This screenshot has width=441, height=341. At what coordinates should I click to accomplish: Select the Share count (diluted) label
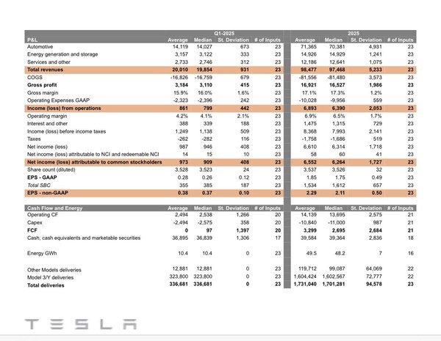[x=54, y=170]
